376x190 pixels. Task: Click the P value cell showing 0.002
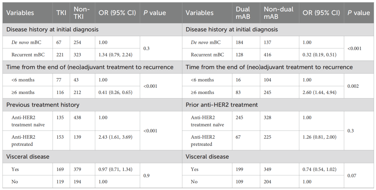(x=353, y=86)
